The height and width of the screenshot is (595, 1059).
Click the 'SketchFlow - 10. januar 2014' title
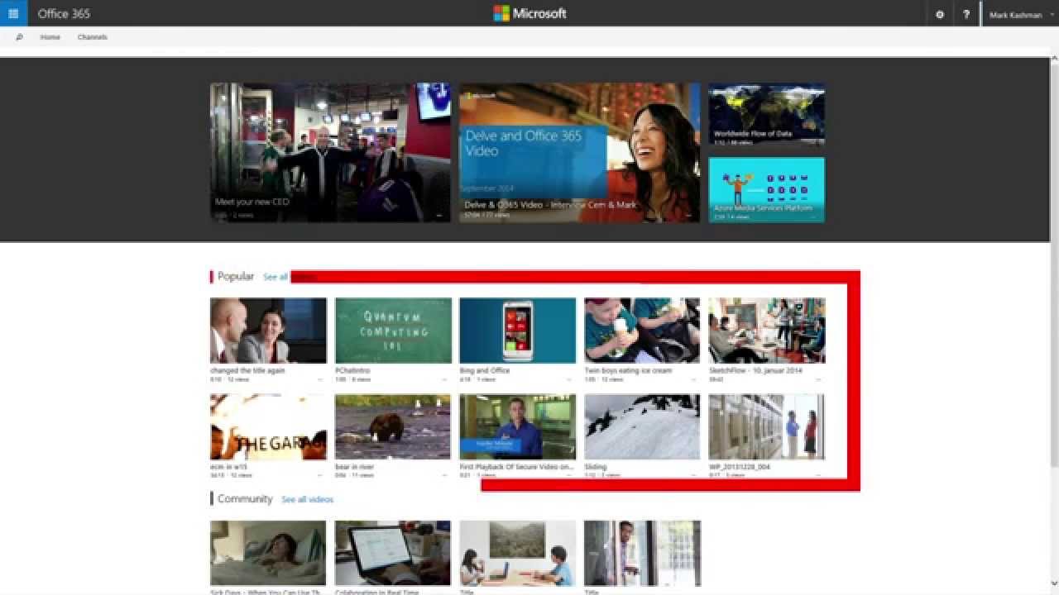pos(755,371)
